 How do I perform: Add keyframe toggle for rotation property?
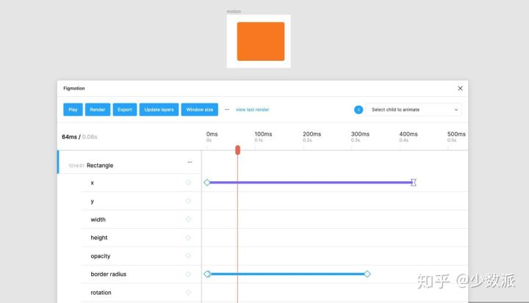point(188,292)
